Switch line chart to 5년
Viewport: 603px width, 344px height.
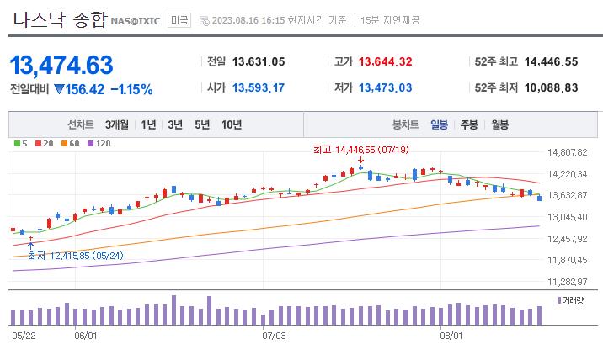point(202,124)
